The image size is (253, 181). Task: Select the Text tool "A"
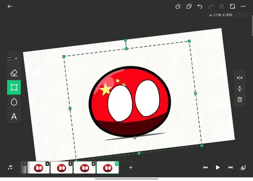point(14,116)
